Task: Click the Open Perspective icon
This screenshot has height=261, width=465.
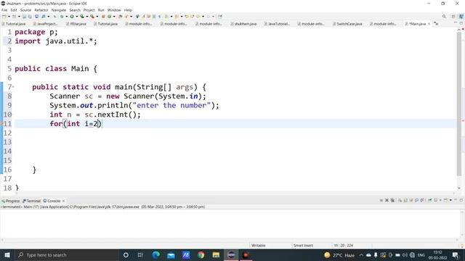Action: click(453, 17)
